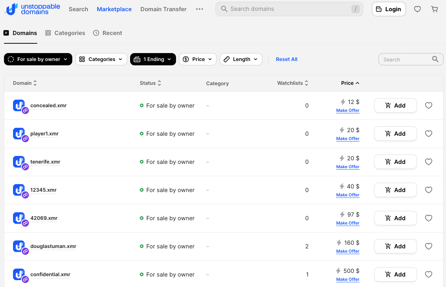Toggle Price column sort order
Image resolution: width=446 pixels, height=287 pixels.
(350, 83)
